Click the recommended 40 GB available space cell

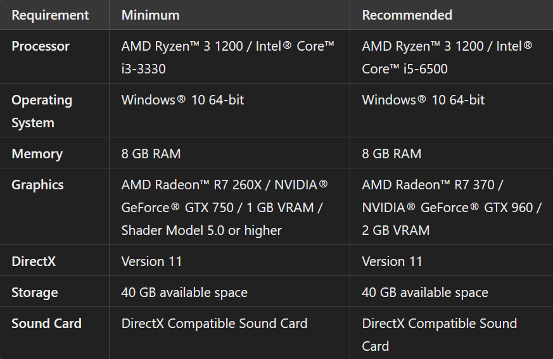click(x=425, y=293)
